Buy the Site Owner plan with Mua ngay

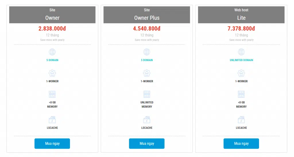pyautogui.click(x=52, y=143)
